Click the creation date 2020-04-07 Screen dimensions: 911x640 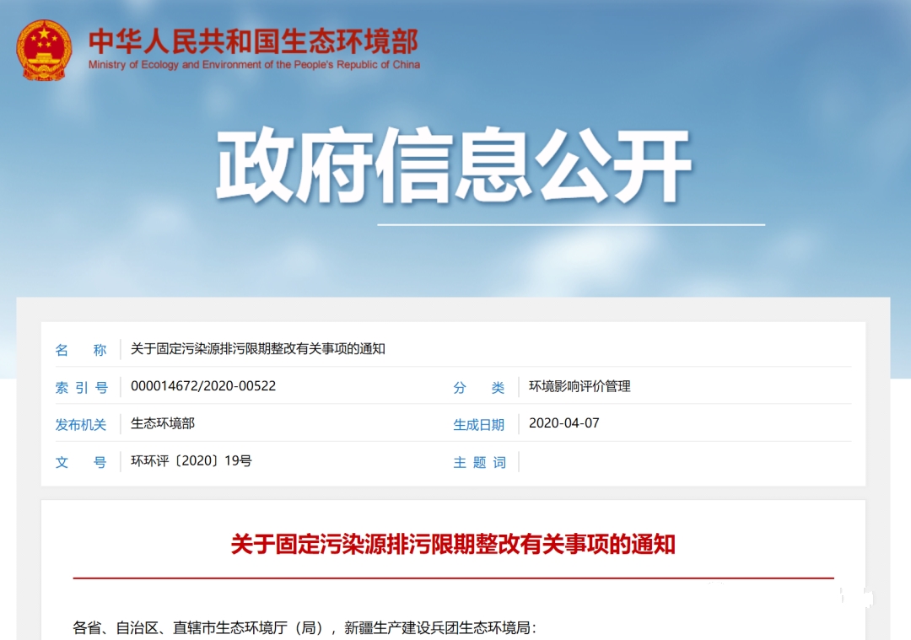tap(563, 423)
